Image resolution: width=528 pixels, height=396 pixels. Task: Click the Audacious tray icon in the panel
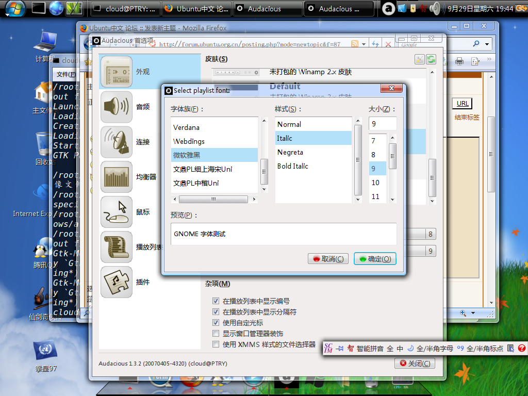point(388,8)
